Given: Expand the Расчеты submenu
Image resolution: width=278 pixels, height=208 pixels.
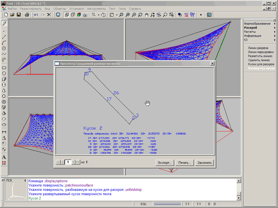Looking at the screenshot, I should pyautogui.click(x=275, y=32).
